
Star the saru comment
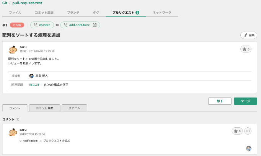[237, 131]
